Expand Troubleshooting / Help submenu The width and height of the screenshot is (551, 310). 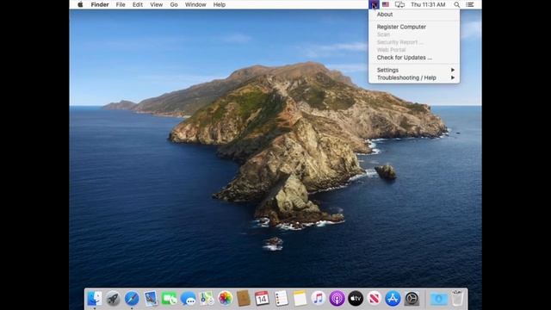[414, 77]
